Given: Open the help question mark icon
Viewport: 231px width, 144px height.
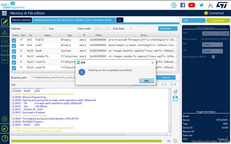Looking at the screenshot, I should [5, 138].
